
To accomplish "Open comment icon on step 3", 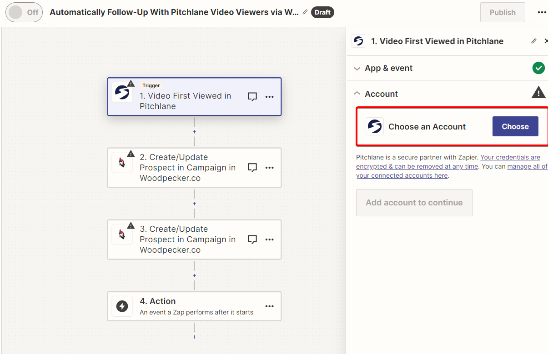I will click(x=252, y=239).
